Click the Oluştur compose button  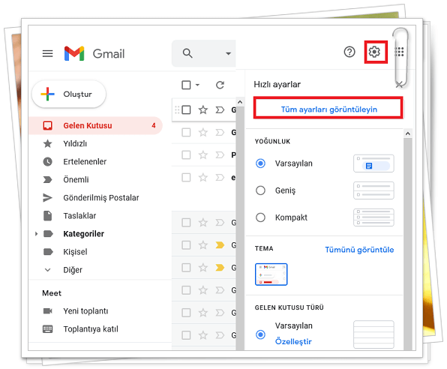click(69, 94)
